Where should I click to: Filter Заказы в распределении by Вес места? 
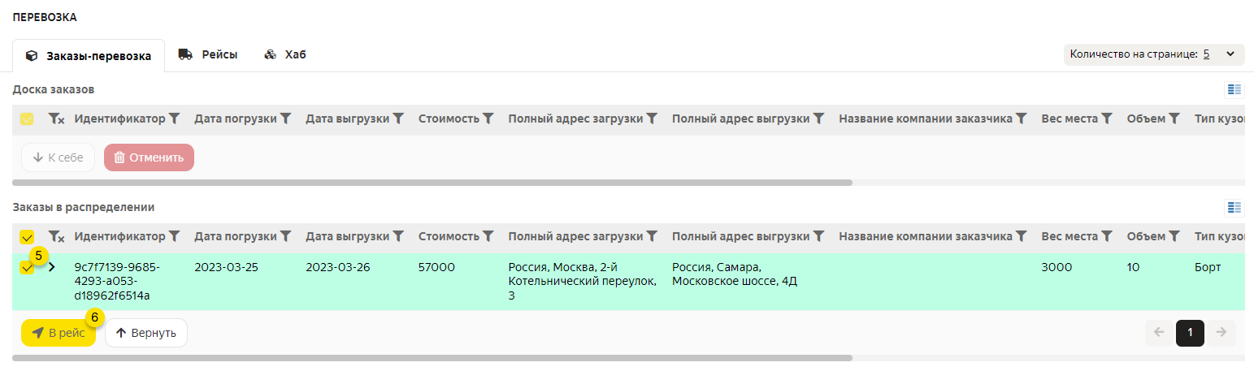pyautogui.click(x=1106, y=236)
